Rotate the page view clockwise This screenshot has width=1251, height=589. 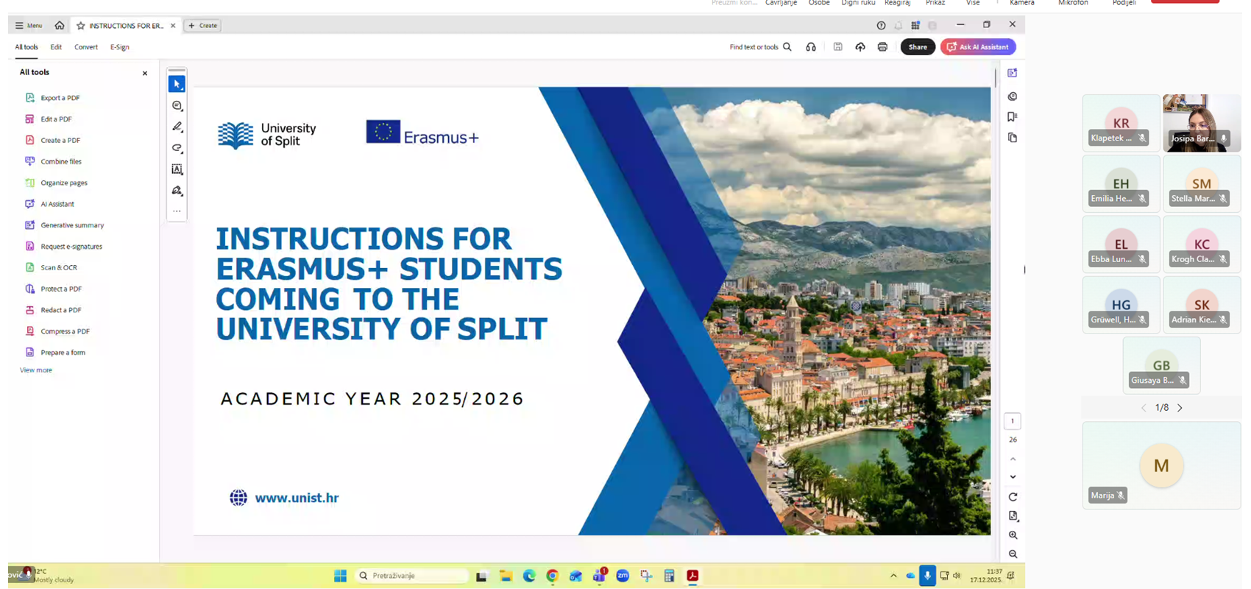pyautogui.click(x=1013, y=497)
